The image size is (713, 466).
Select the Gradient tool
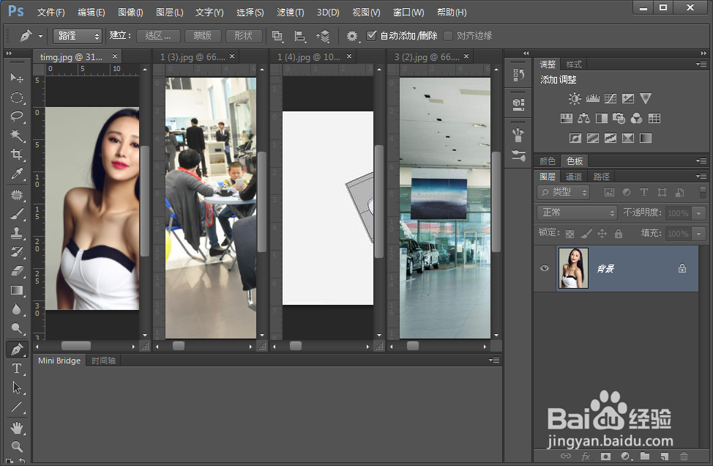[x=17, y=290]
